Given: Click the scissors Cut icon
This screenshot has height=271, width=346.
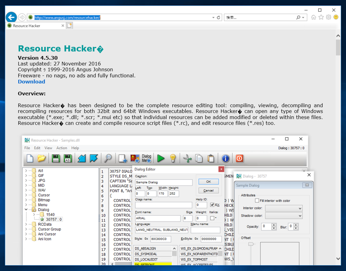Looking at the screenshot, I should coord(187,158).
